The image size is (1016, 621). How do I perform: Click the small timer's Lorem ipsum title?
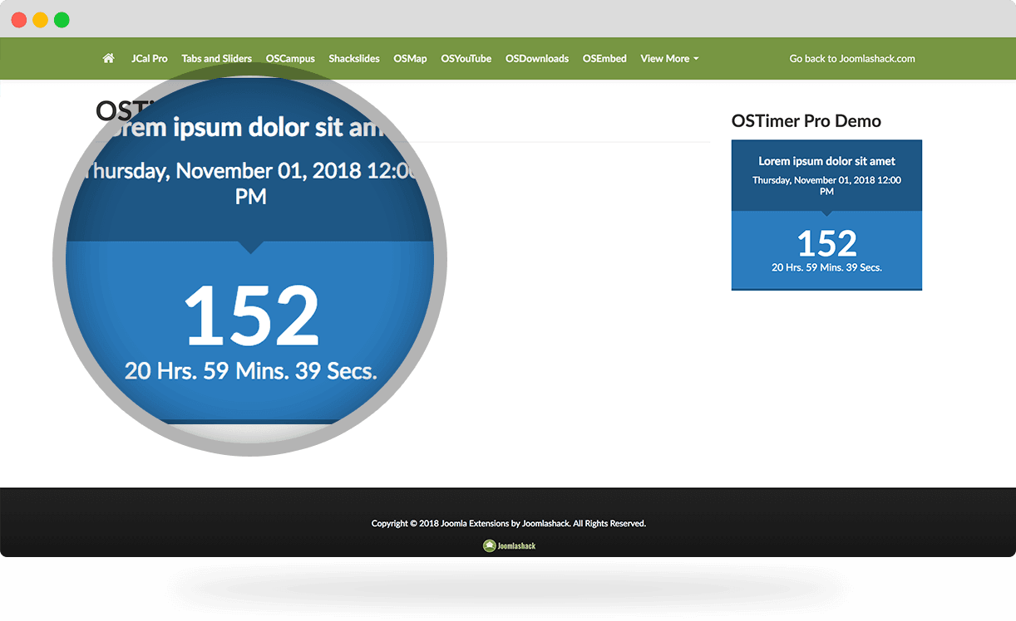pyautogui.click(x=826, y=161)
